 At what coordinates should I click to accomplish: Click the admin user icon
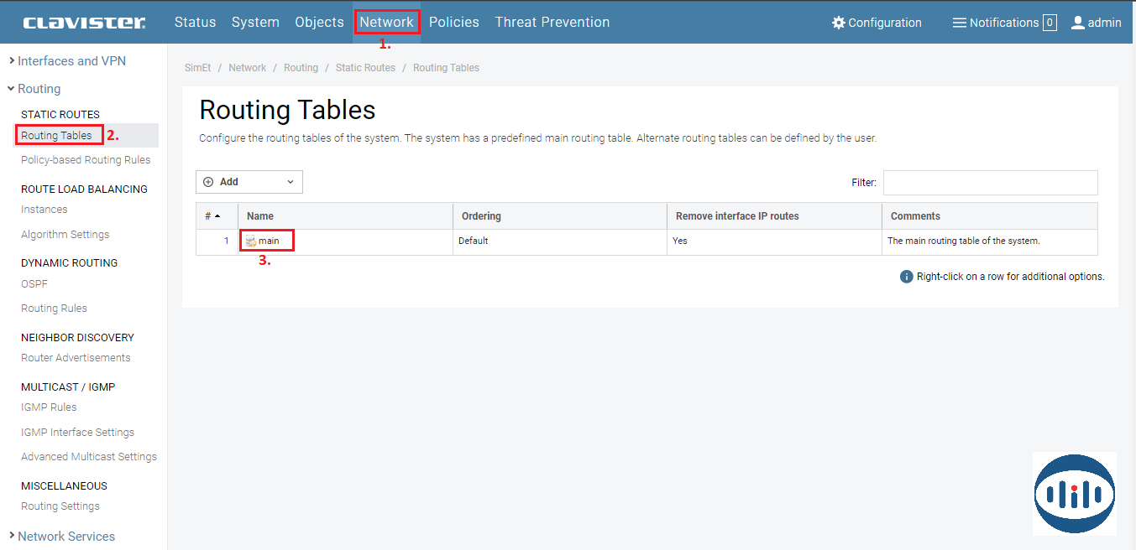[x=1078, y=23]
